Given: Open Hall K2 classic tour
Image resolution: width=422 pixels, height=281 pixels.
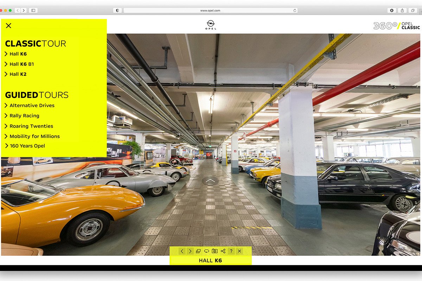Looking at the screenshot, I should coord(16,74).
